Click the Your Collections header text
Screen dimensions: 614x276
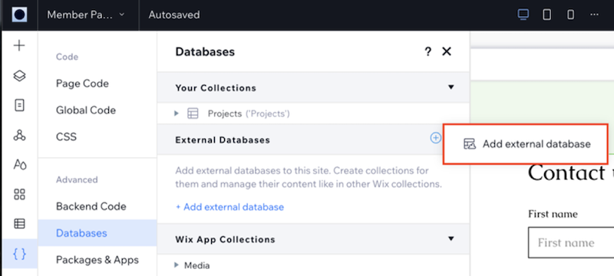tap(216, 87)
